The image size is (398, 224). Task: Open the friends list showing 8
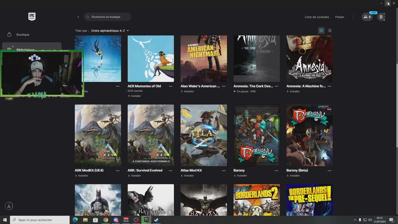pos(367,17)
